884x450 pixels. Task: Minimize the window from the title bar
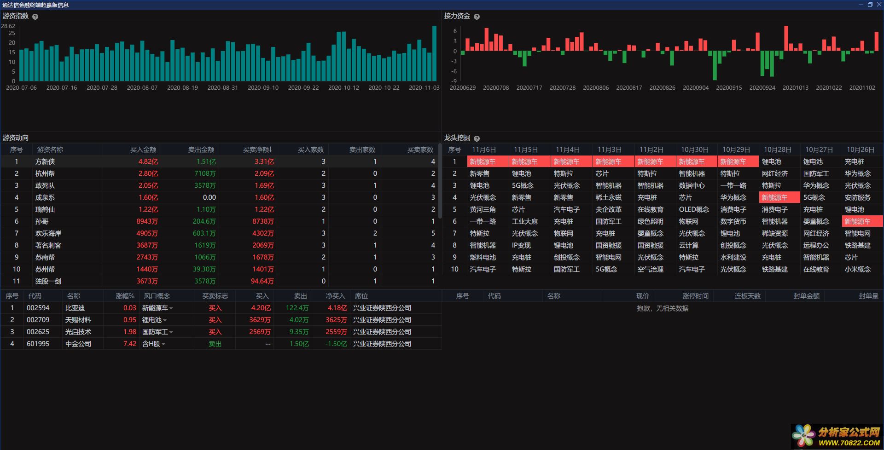(861, 5)
